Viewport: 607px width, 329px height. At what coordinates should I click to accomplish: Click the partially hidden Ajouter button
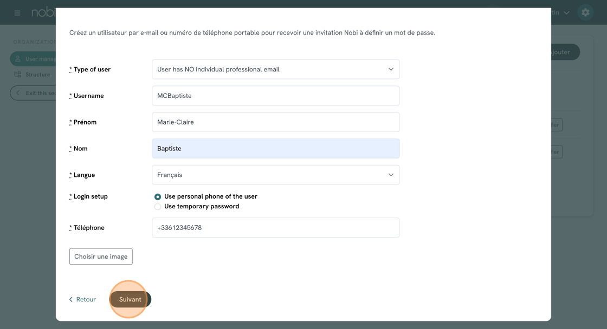pos(565,52)
